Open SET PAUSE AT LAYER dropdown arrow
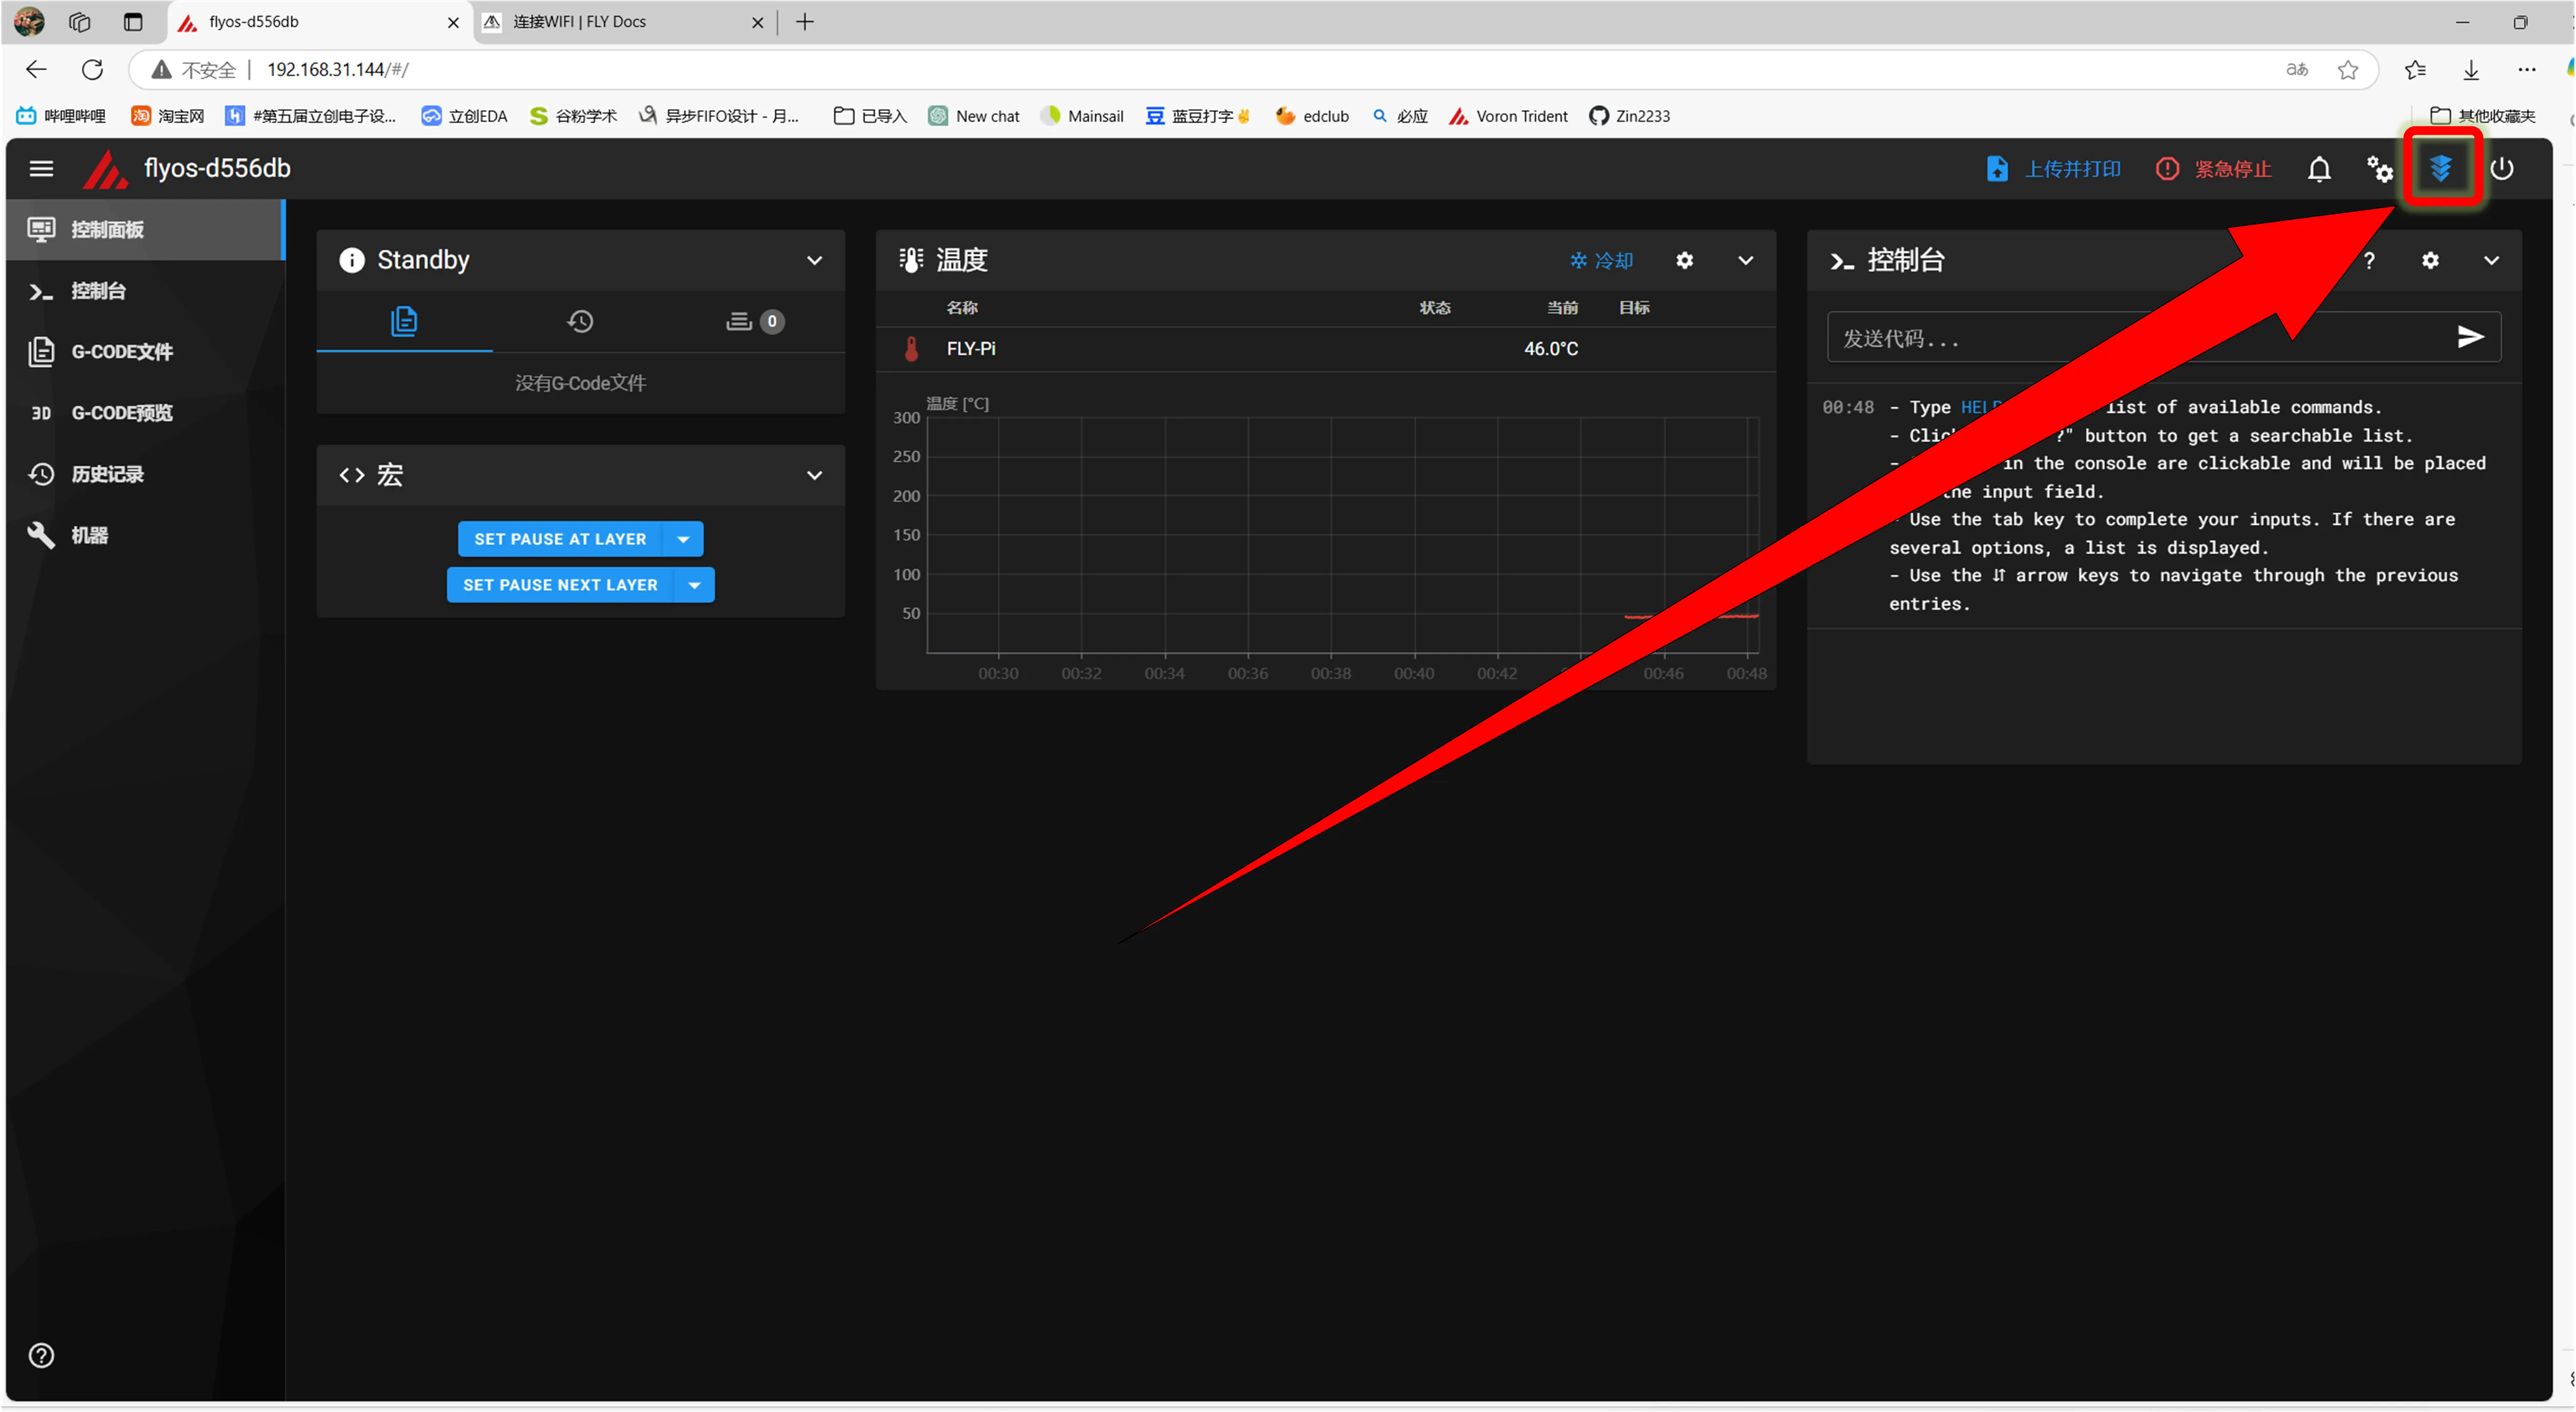The height and width of the screenshot is (1412, 2576). [x=683, y=539]
